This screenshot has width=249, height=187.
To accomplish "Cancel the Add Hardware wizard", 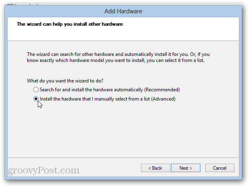I will 220,168.
